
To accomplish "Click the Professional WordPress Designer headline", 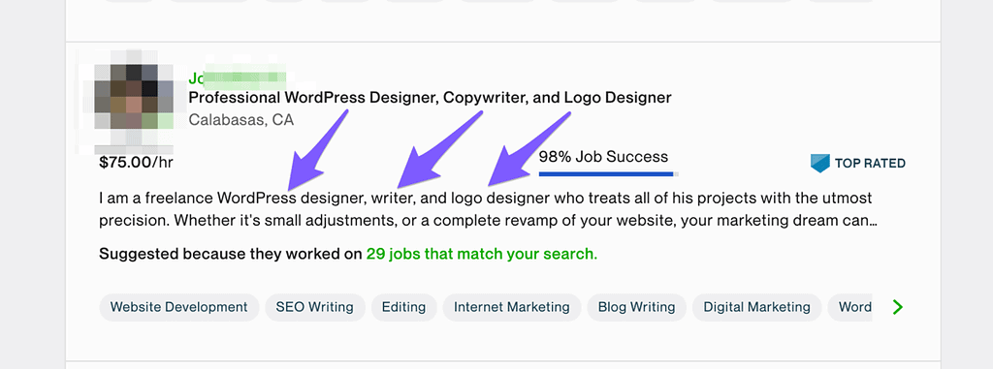I will (430, 98).
